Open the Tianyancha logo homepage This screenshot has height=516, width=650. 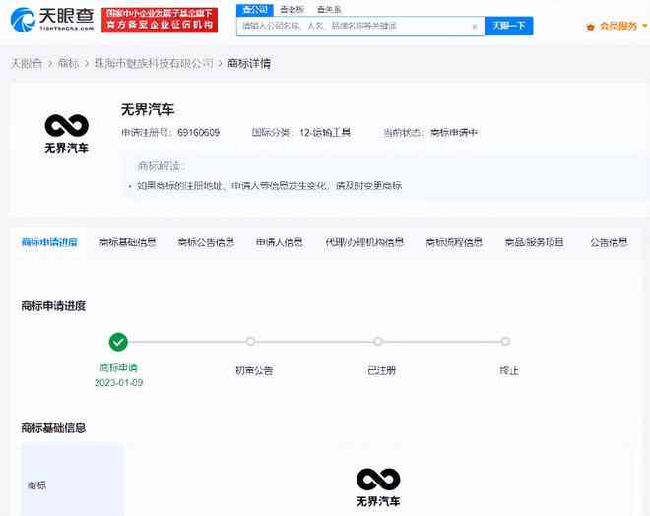(x=52, y=20)
